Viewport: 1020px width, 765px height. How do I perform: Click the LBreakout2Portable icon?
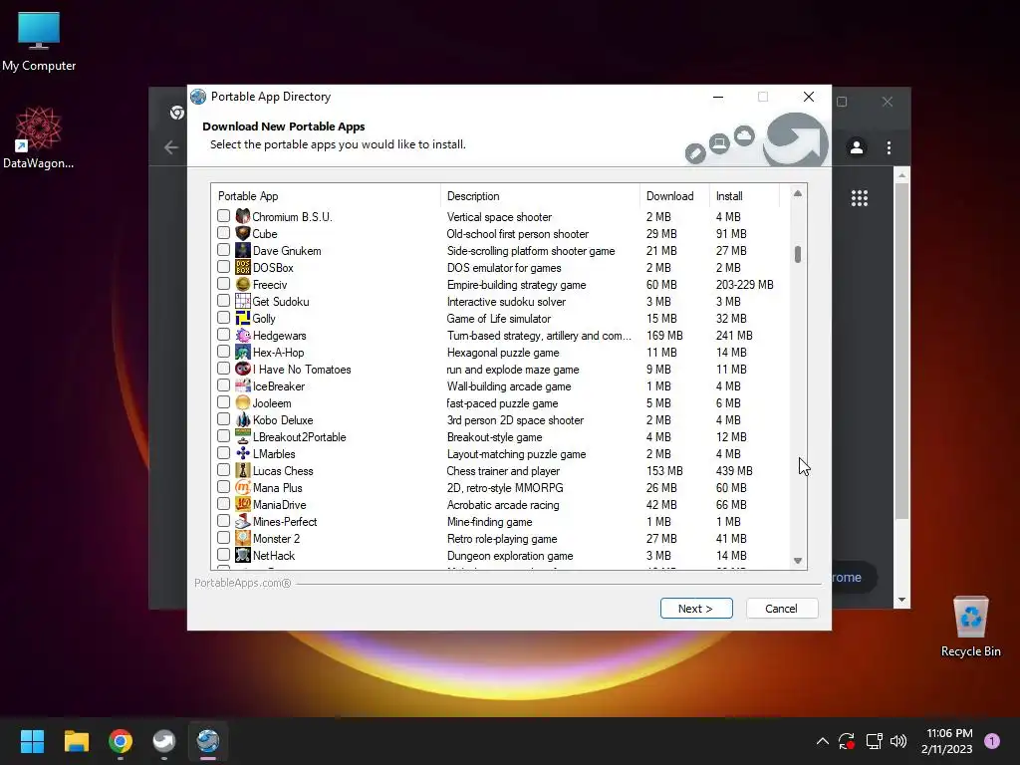point(243,436)
